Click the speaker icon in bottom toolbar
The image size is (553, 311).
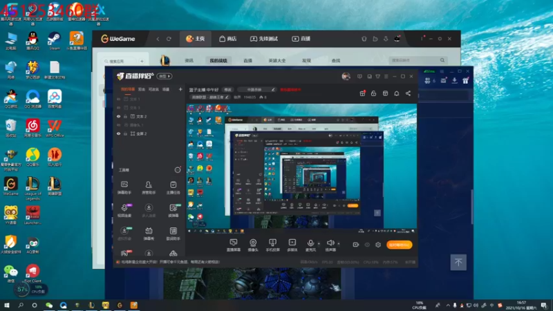pos(330,243)
